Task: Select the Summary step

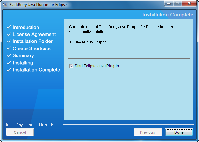Action: [23, 55]
